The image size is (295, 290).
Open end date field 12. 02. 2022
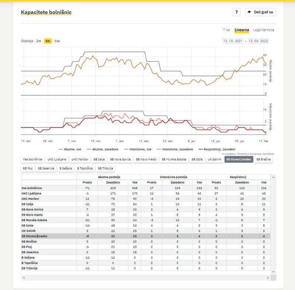click(258, 41)
